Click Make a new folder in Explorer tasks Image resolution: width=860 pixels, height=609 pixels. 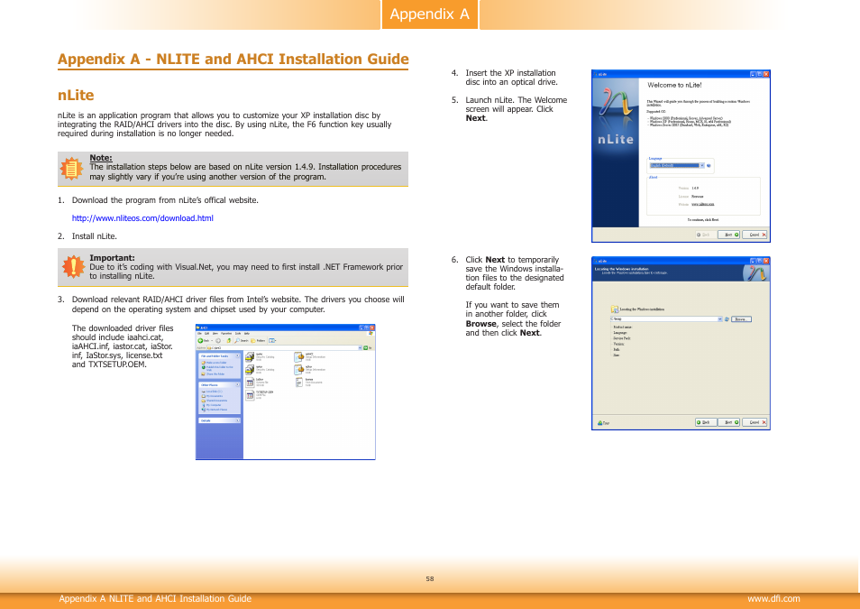(215, 363)
